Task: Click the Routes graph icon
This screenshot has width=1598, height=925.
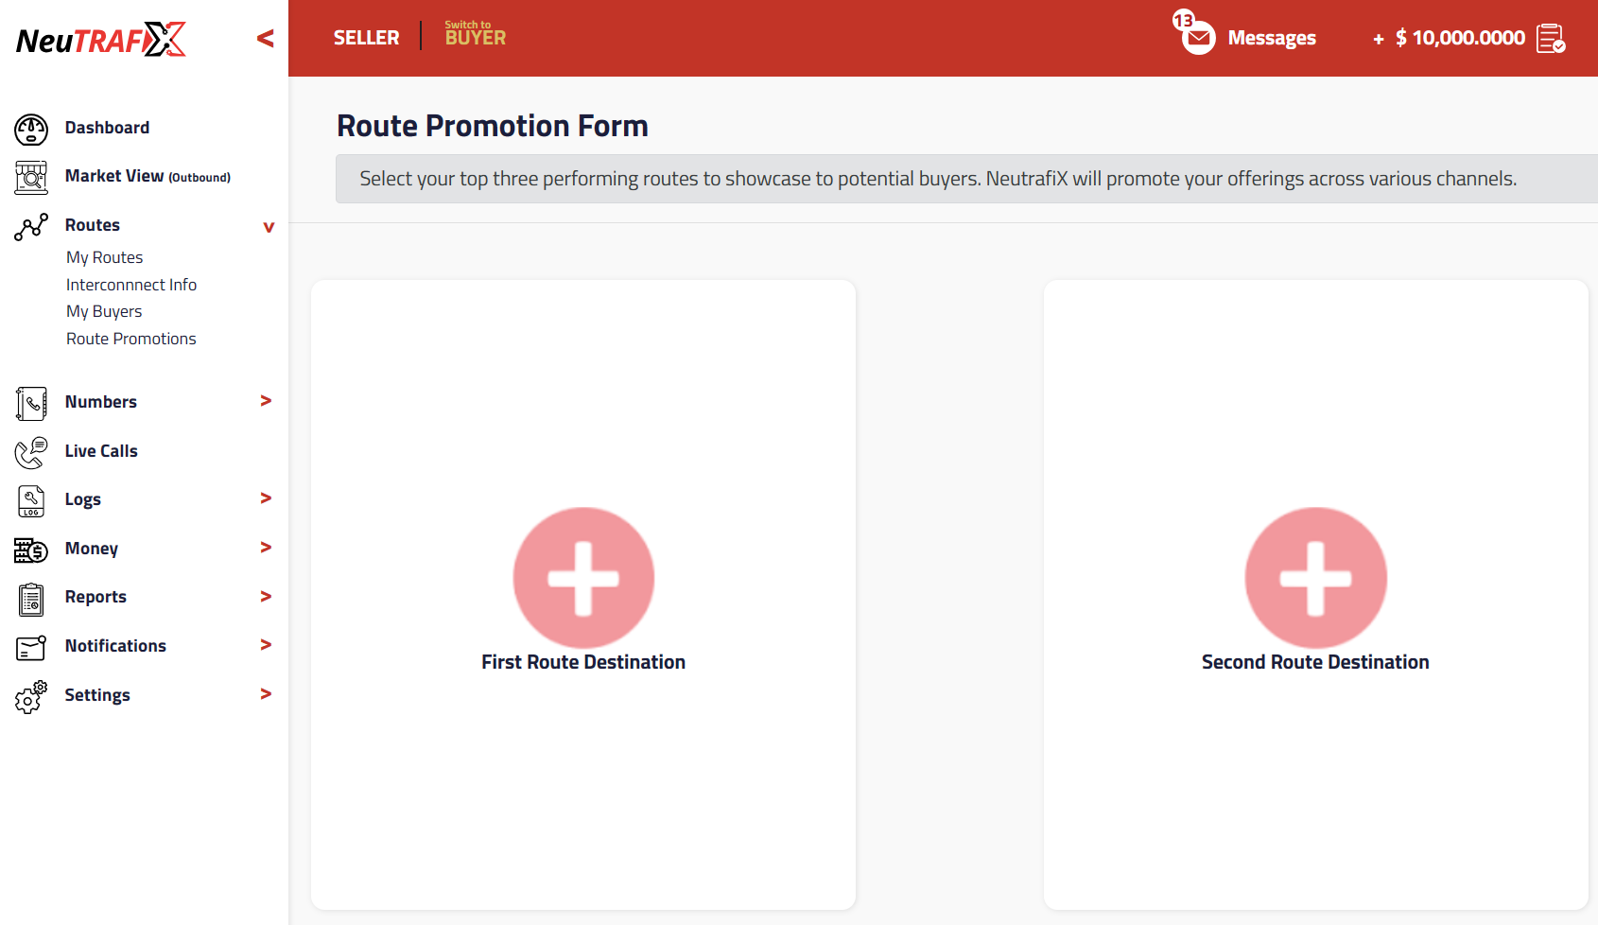Action: point(31,227)
